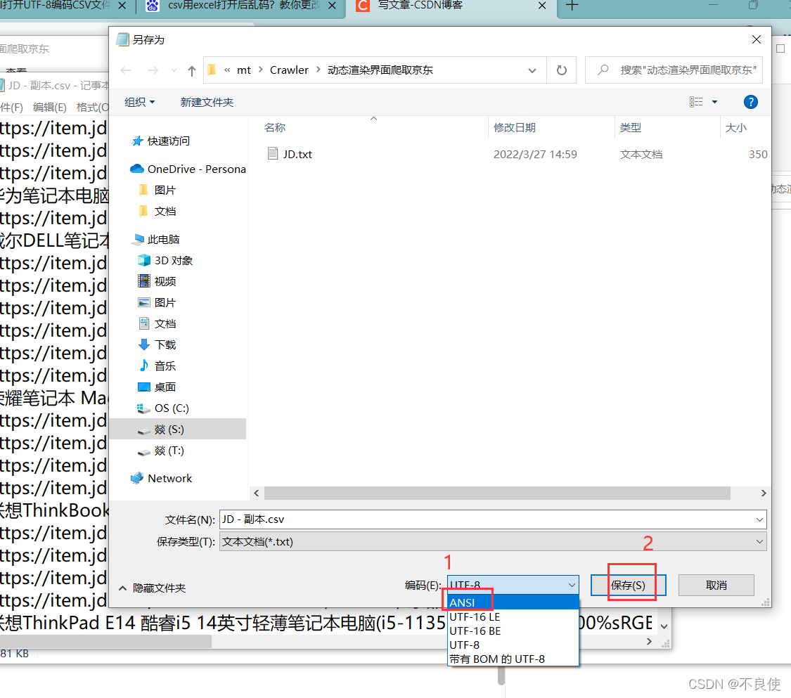
Task: Click the 取消 button
Action: [716, 585]
